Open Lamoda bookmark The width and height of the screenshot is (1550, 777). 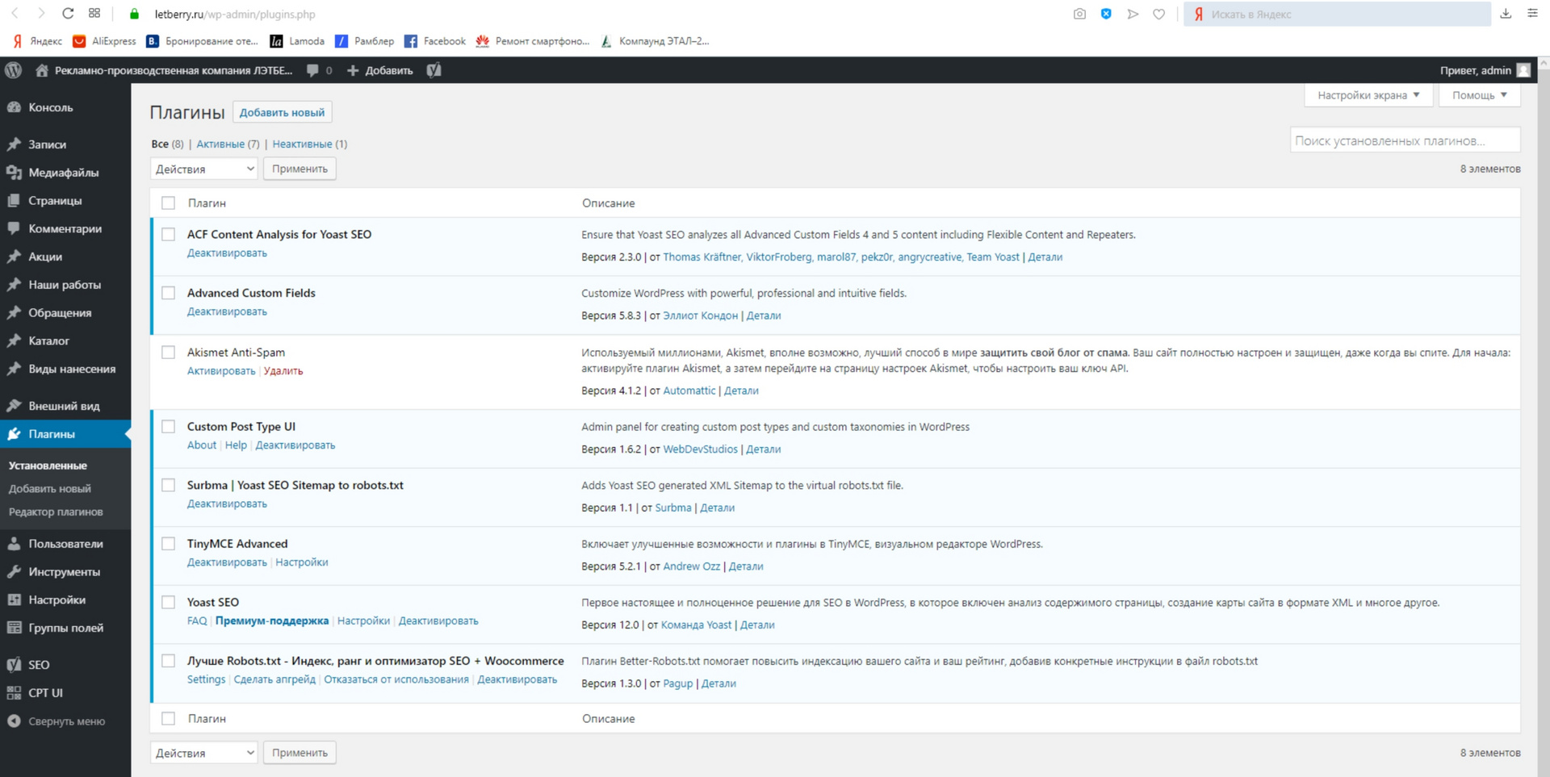tap(297, 41)
